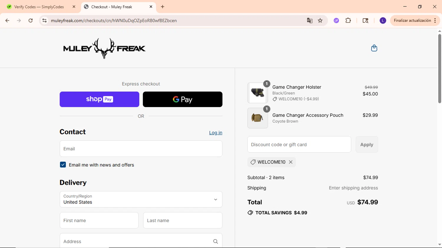Expand the Country/Region dropdown
Screen dimensions: 442x248
141,199
